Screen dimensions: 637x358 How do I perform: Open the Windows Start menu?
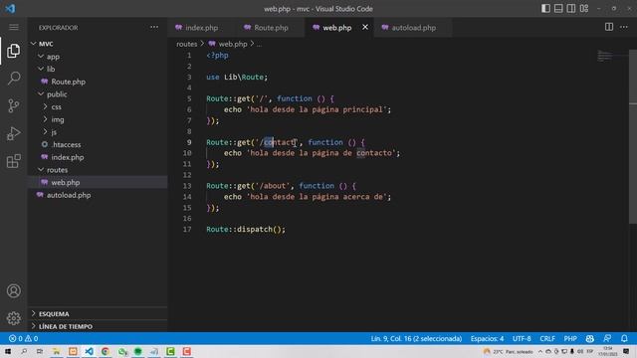coord(8,351)
